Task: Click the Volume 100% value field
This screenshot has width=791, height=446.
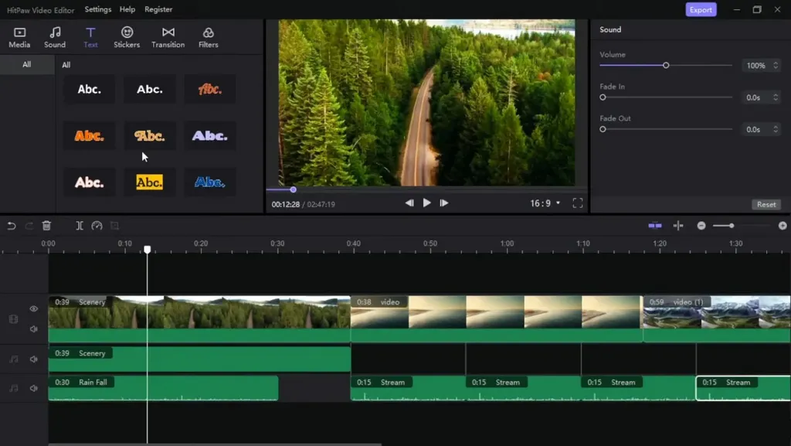Action: (x=756, y=65)
